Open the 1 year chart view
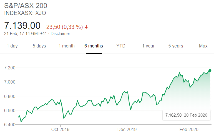This screenshot has height=136, width=214. (x=148, y=46)
